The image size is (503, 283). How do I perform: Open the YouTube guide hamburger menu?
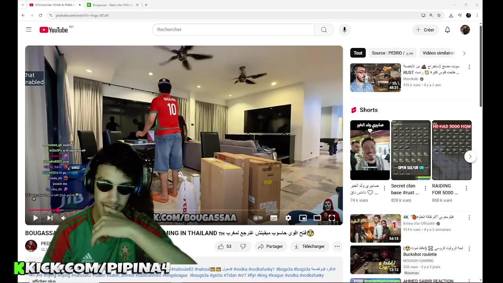(x=29, y=29)
